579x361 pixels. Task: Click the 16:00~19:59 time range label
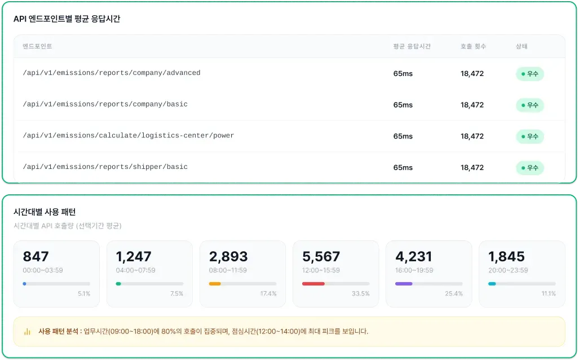tap(414, 270)
